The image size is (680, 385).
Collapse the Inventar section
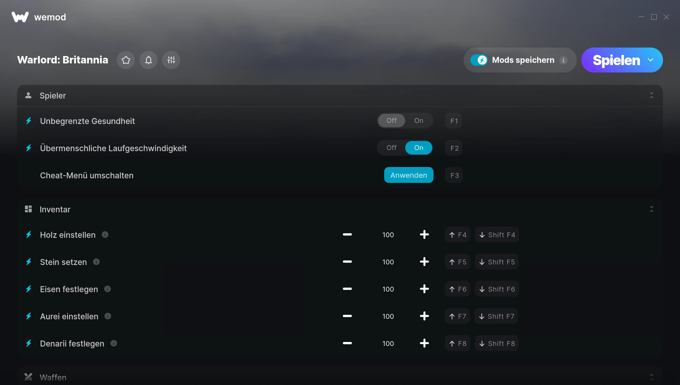(652, 209)
